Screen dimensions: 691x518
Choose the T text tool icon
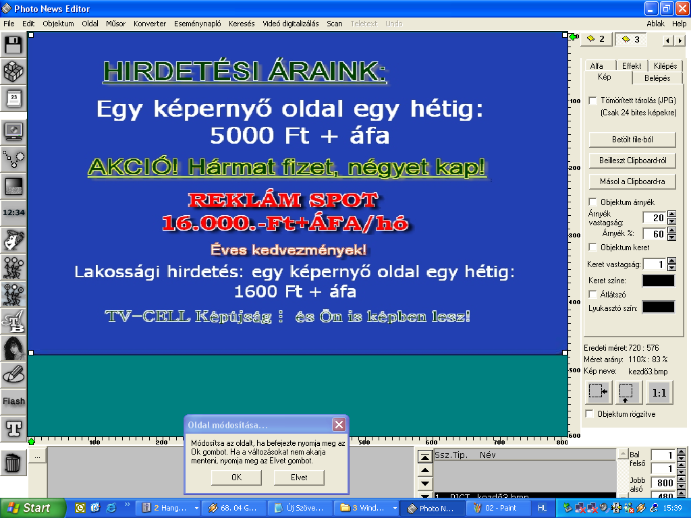[13, 427]
